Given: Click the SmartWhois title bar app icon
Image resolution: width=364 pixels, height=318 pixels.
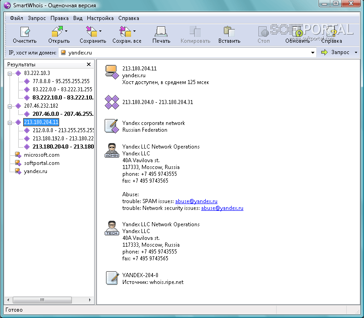Looking at the screenshot, I should point(7,5).
